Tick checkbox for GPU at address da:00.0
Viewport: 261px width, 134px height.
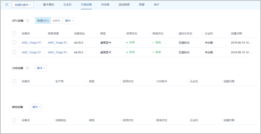[x=14, y=52]
